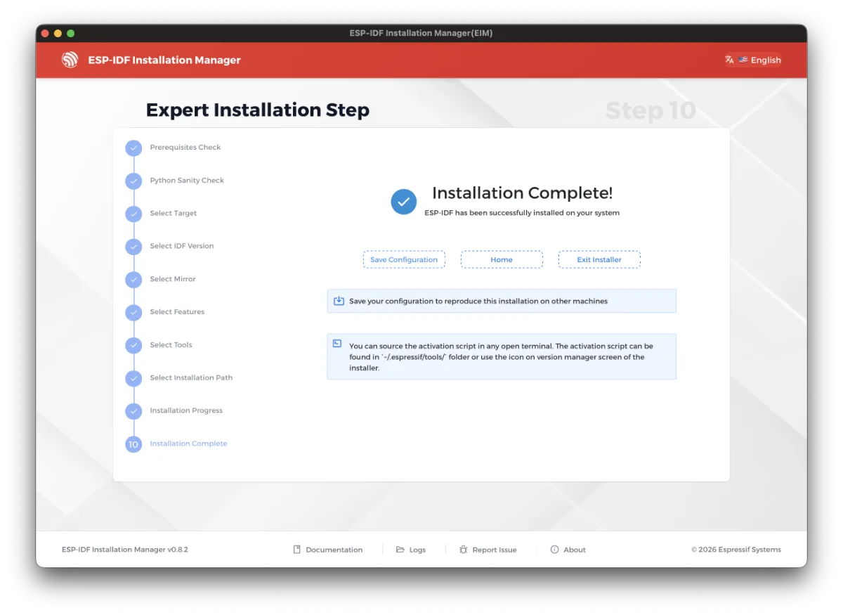This screenshot has height=615, width=843.
Task: Click the step 10 Installation Complete marker
Action: 133,444
